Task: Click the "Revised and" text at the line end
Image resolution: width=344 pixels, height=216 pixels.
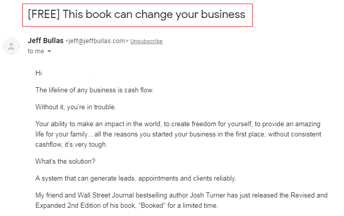Action: tap(309, 195)
